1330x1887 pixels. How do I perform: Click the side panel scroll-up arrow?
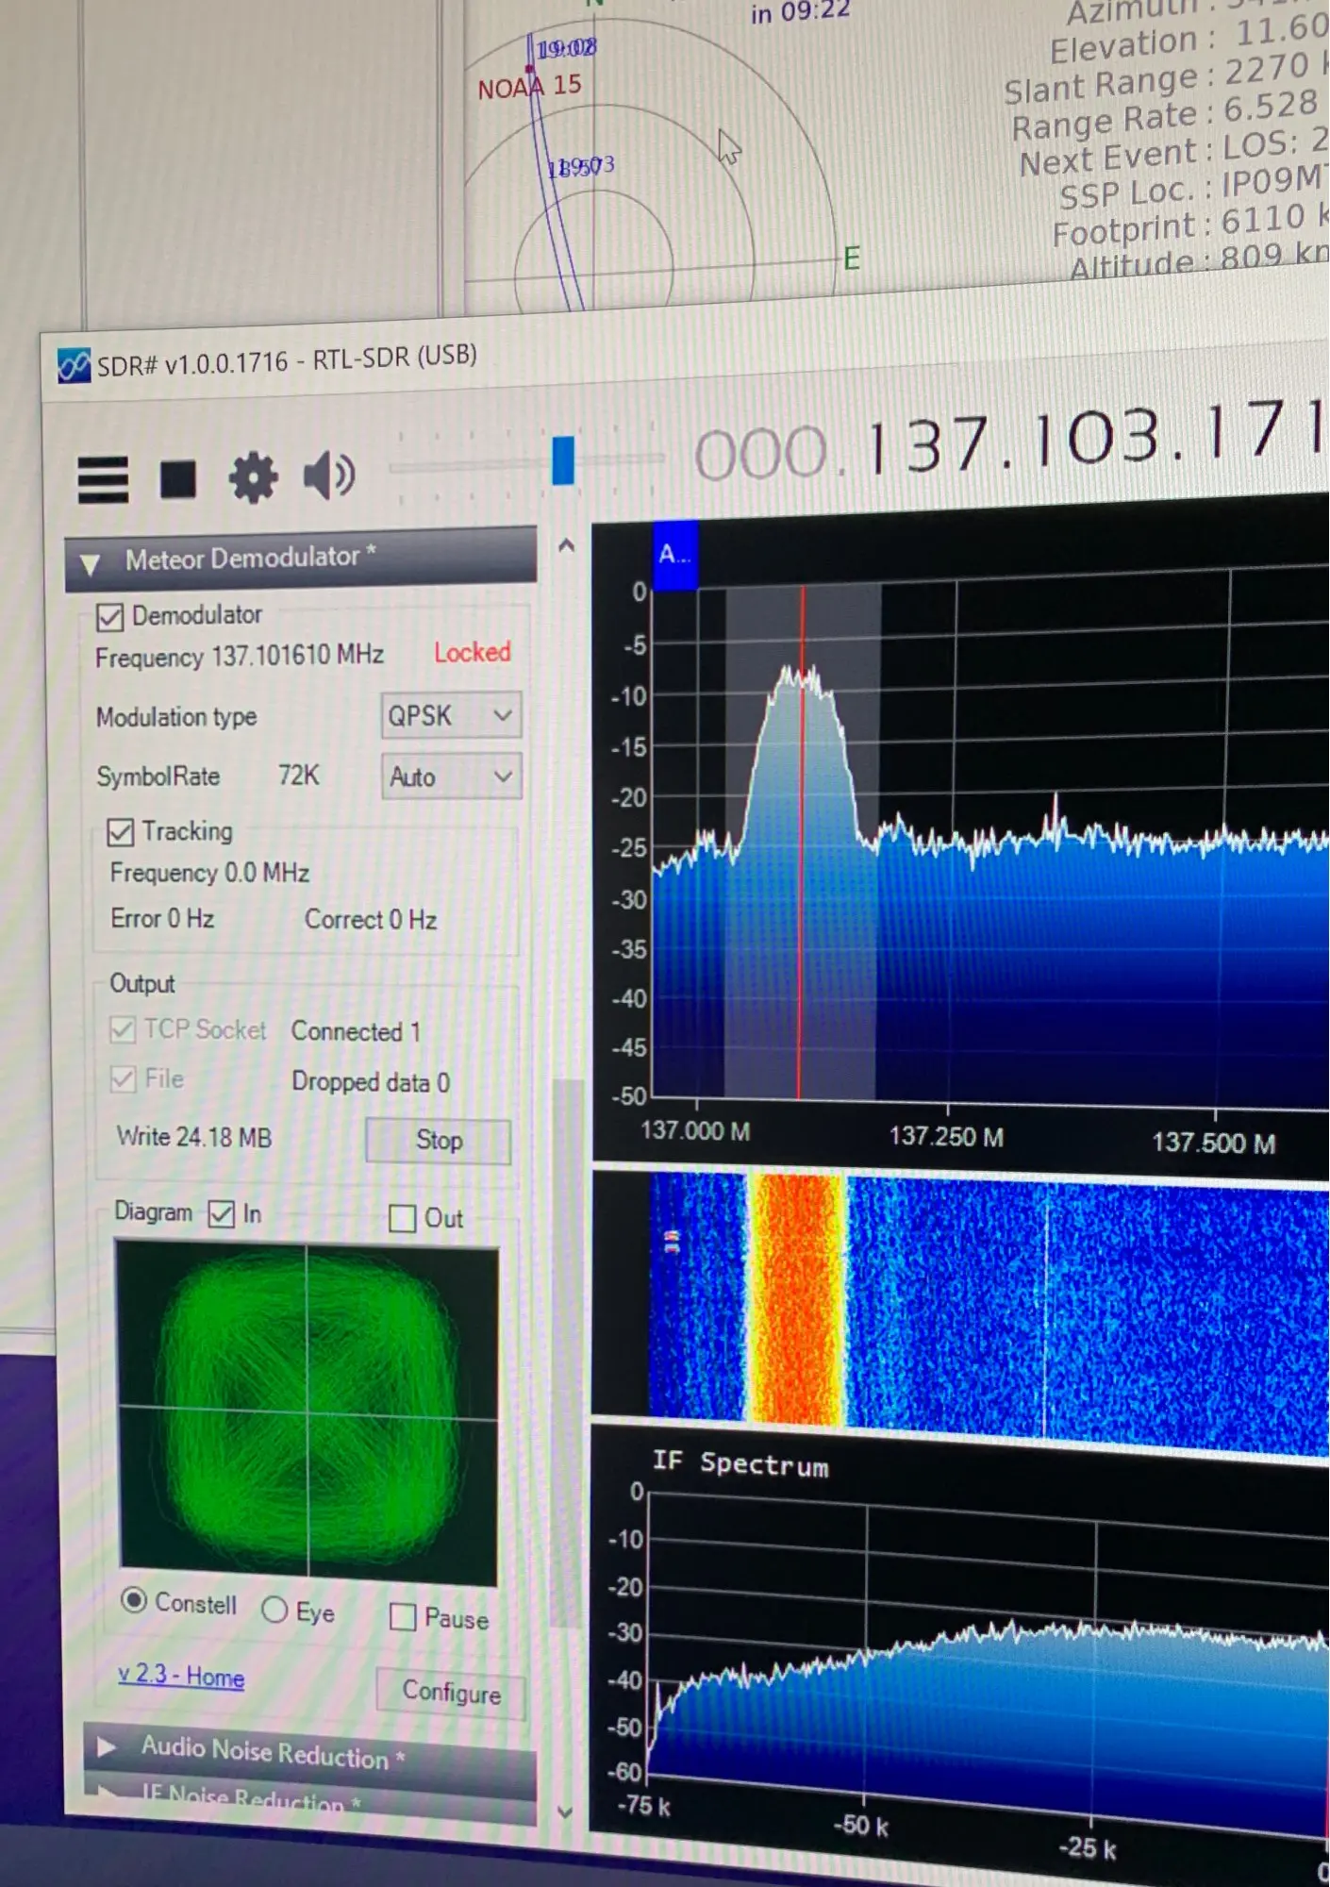[x=566, y=545]
